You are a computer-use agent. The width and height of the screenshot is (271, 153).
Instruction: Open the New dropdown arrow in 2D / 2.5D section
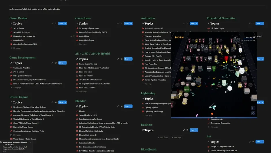tap(131, 59)
